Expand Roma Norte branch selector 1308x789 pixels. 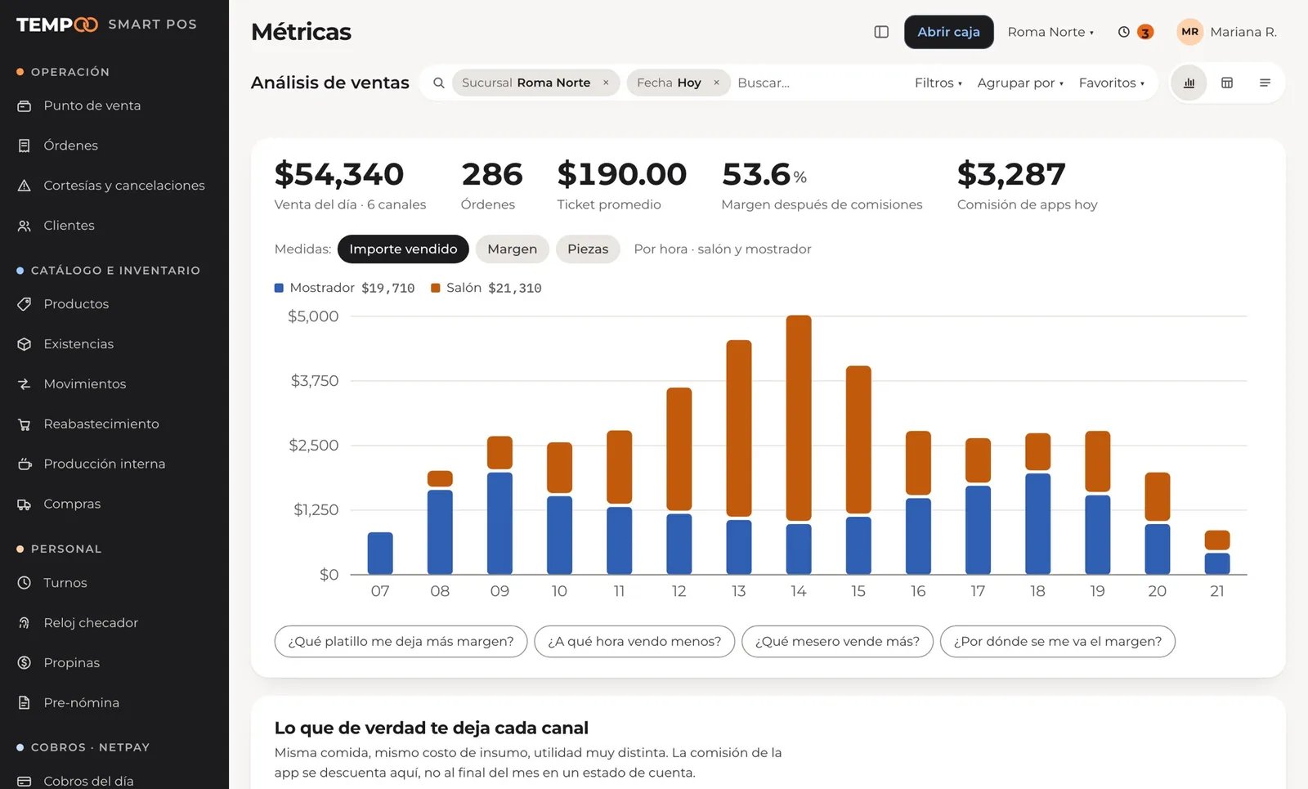(1050, 32)
